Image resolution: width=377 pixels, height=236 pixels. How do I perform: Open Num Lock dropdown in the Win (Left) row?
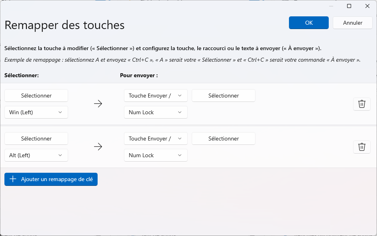[x=155, y=112]
